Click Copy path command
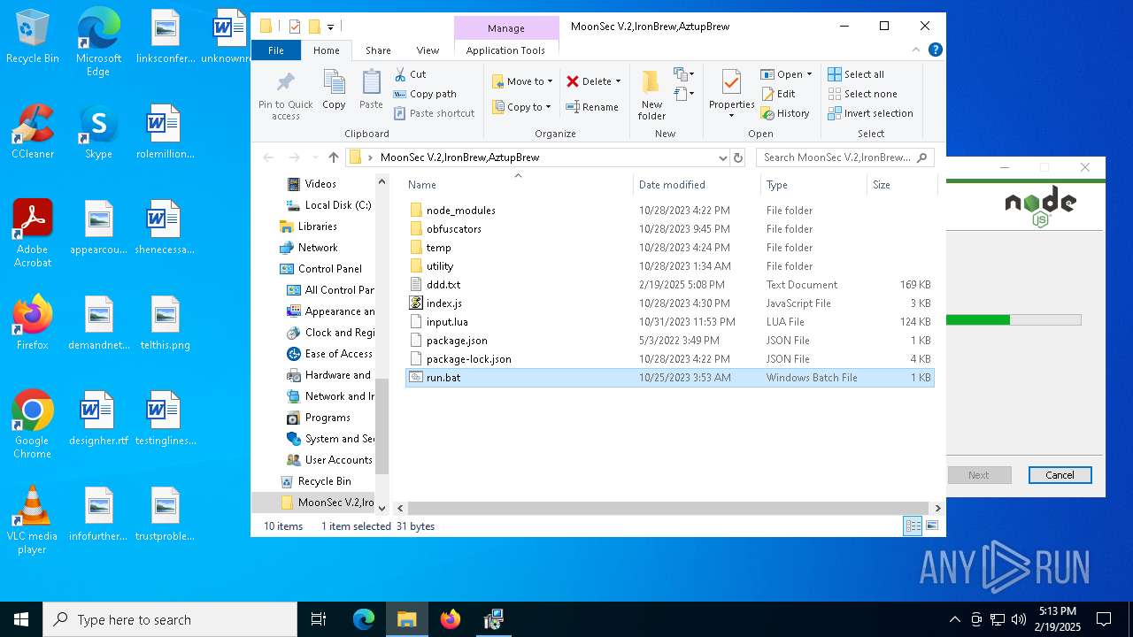This screenshot has height=637, width=1133. coord(425,94)
